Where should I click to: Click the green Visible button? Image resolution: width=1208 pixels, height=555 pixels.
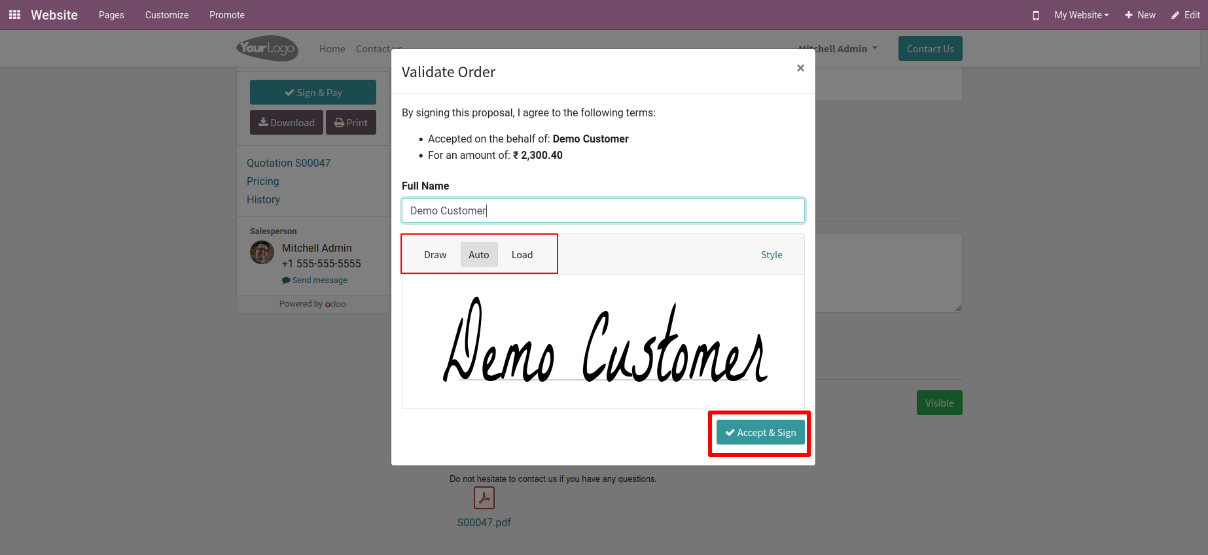click(x=939, y=403)
